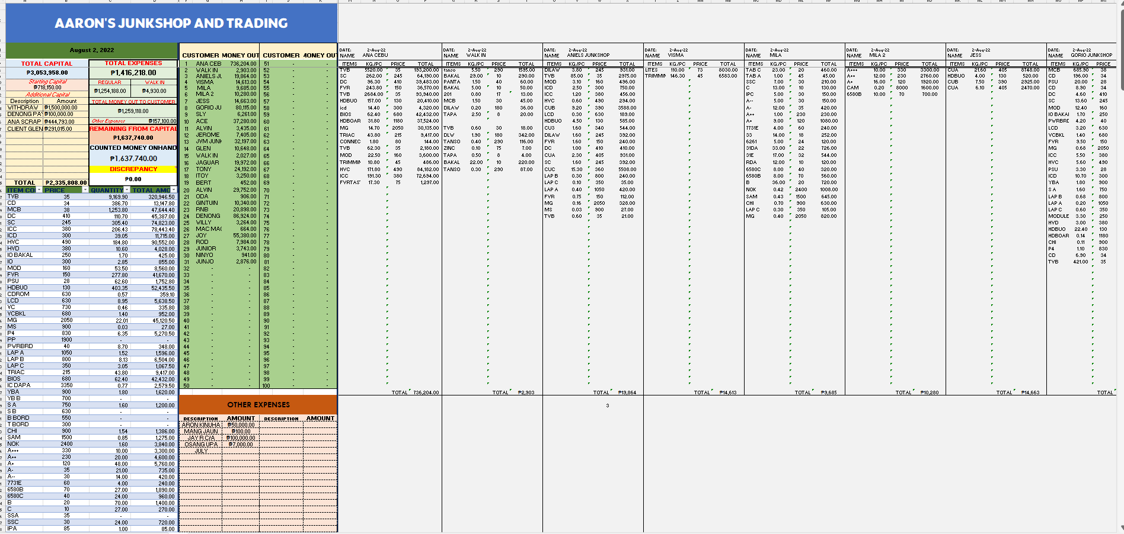Select the ₱1,259,118.00 money out cell

tap(133, 111)
